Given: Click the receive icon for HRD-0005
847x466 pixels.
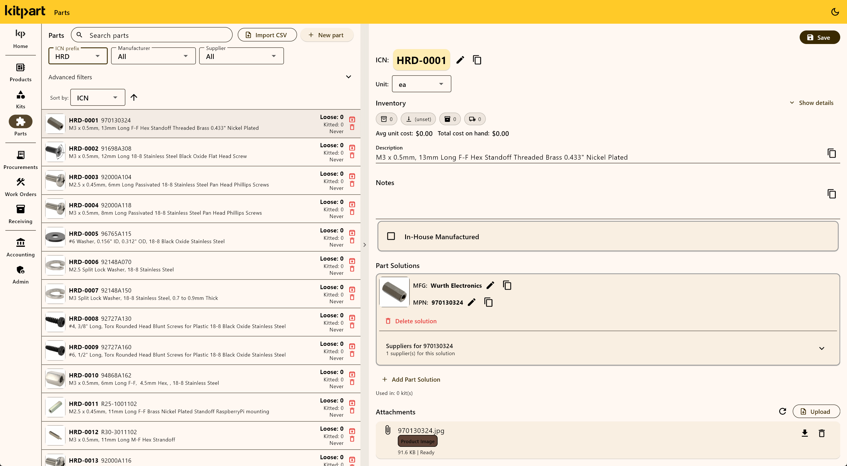Looking at the screenshot, I should tap(352, 233).
